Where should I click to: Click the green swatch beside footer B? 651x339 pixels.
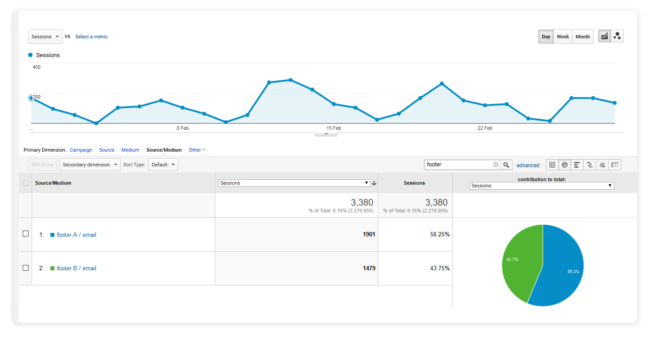click(x=53, y=268)
